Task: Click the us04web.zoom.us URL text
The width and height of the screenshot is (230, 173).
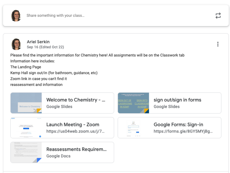Action: point(75,131)
